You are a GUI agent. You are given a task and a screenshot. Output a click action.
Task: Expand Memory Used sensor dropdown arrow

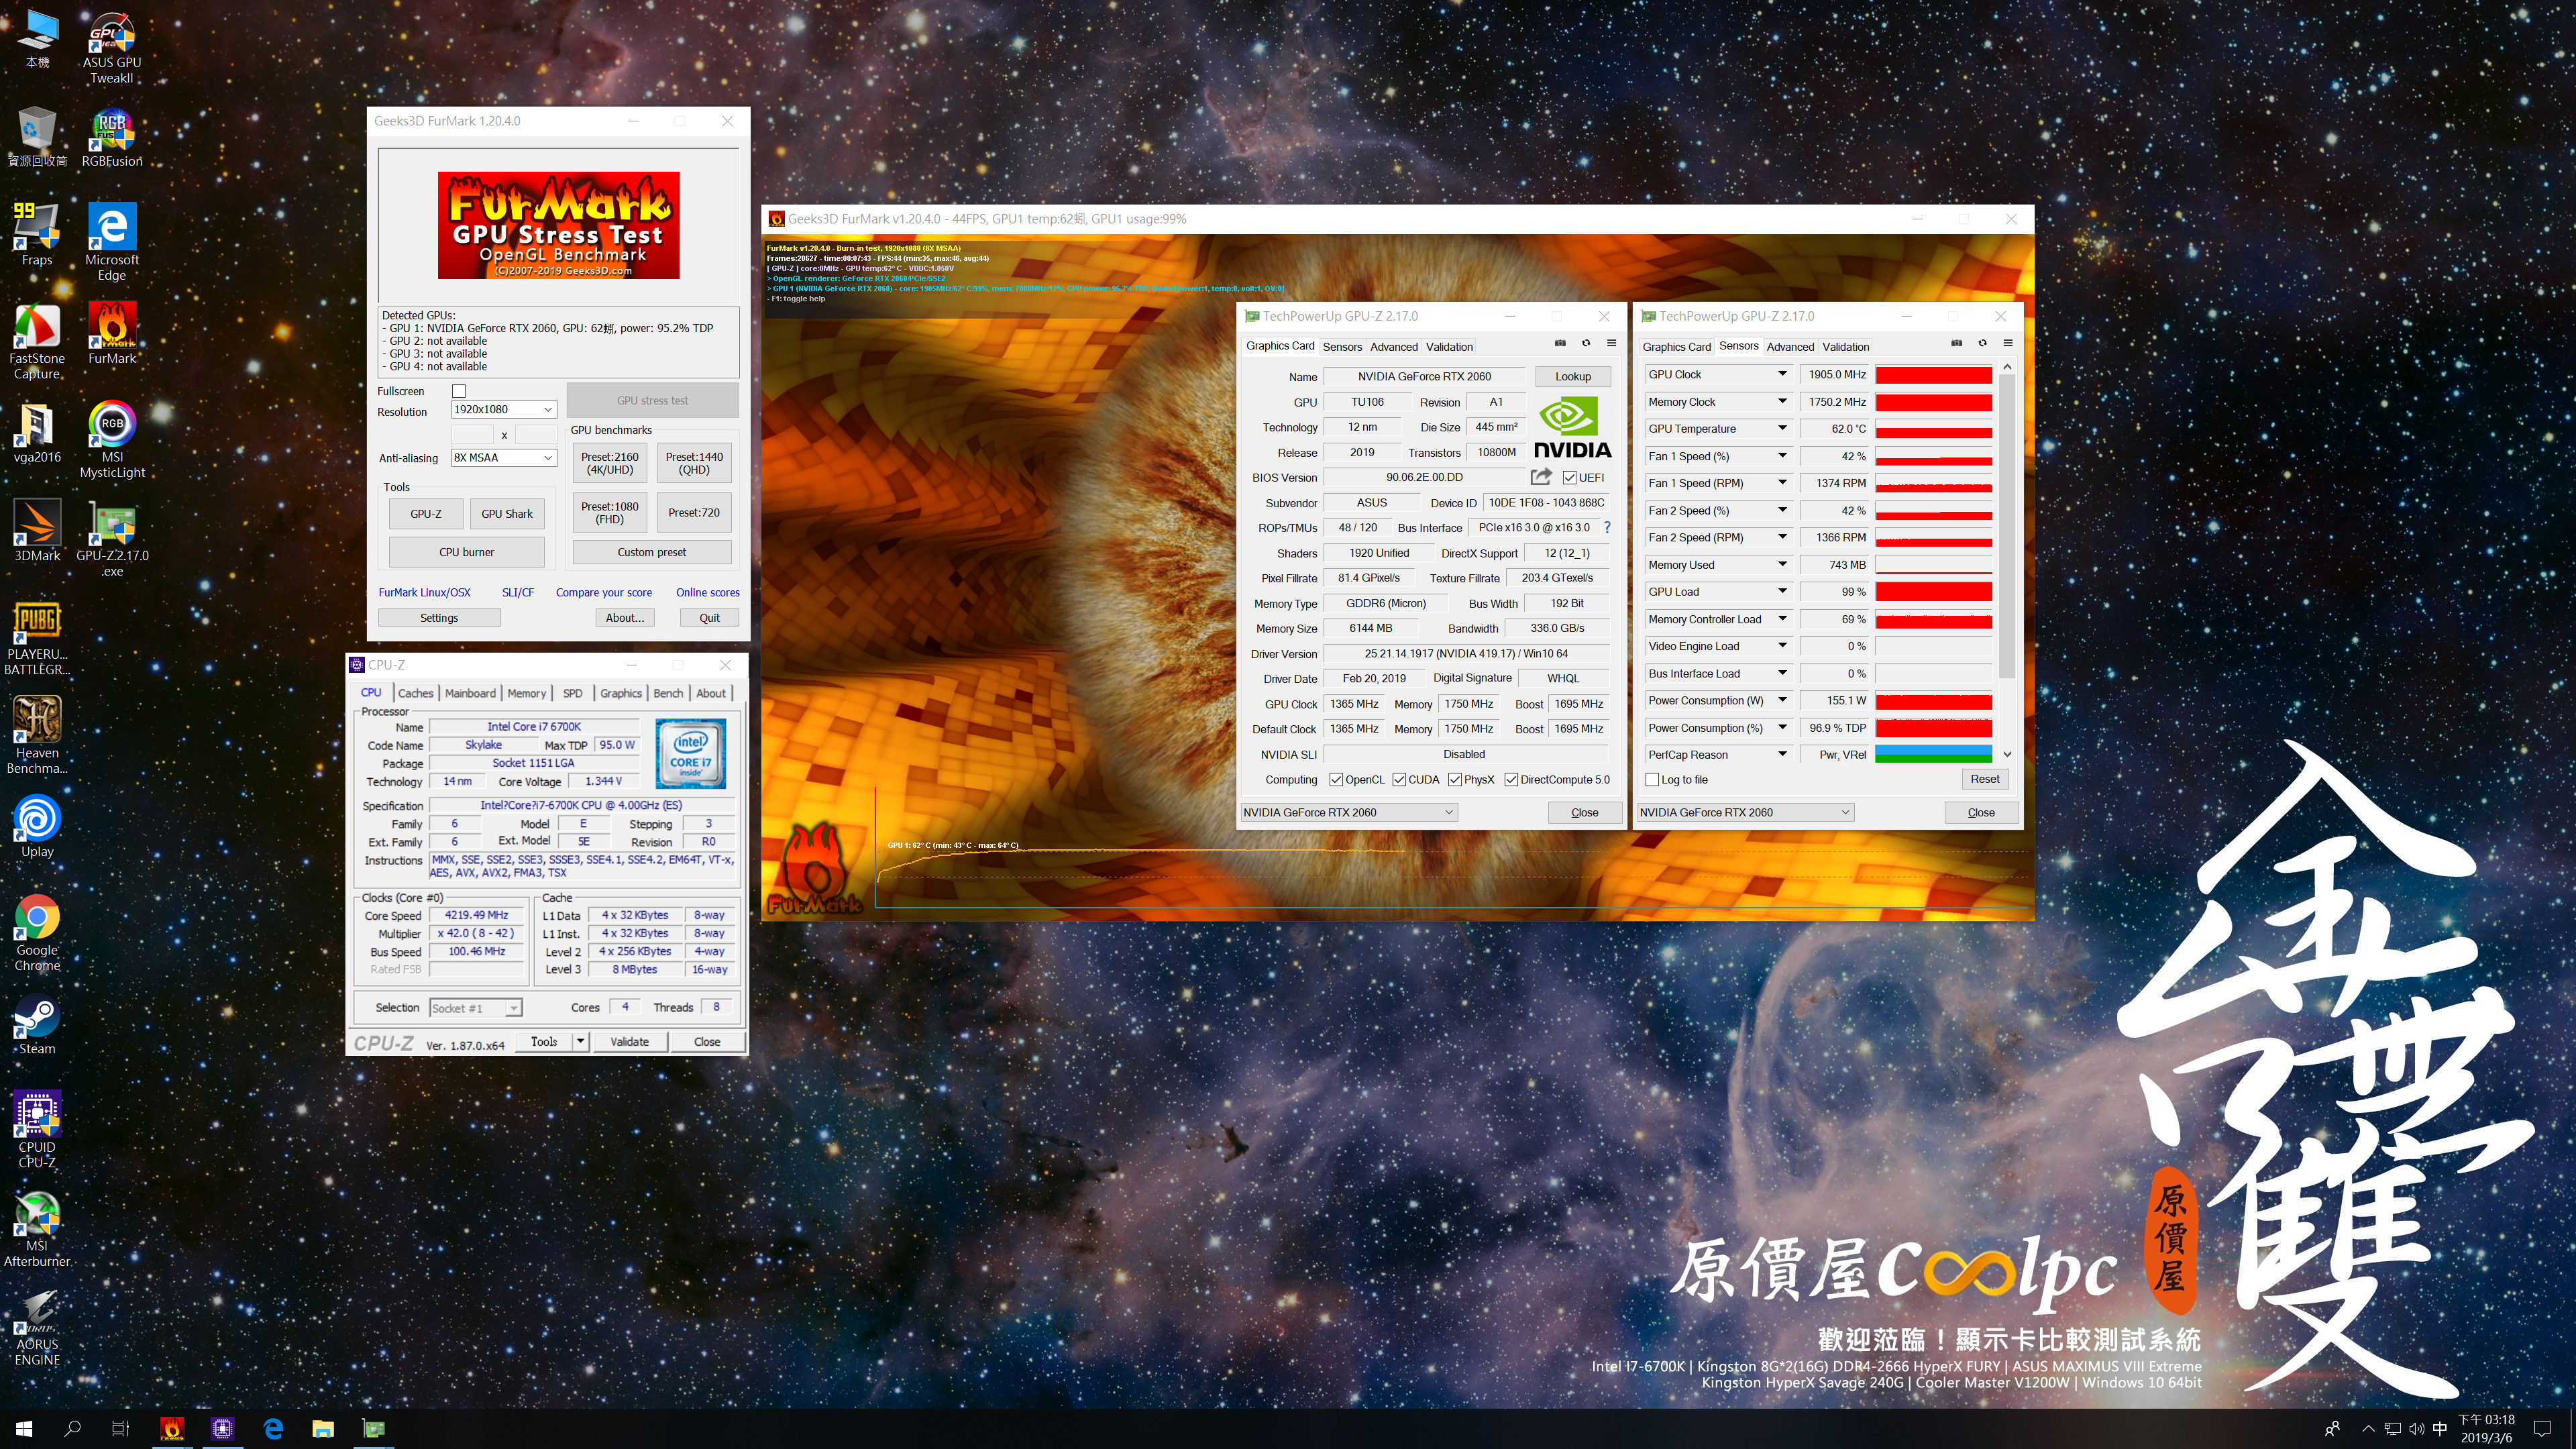pos(1782,564)
